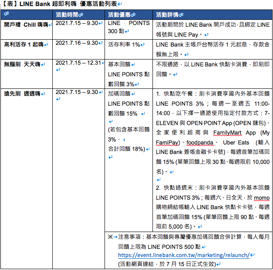Select the '活動優惠' column header

pos(119,15)
